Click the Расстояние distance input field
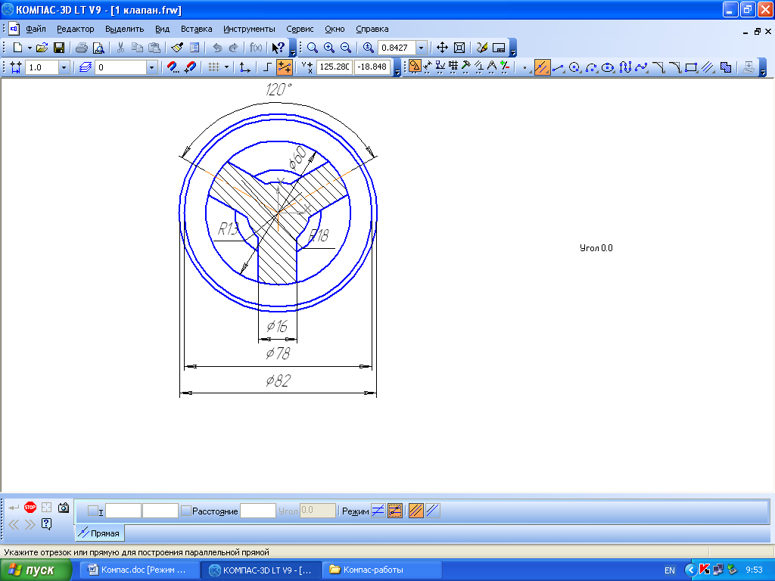Image resolution: width=775 pixels, height=581 pixels. [x=257, y=511]
